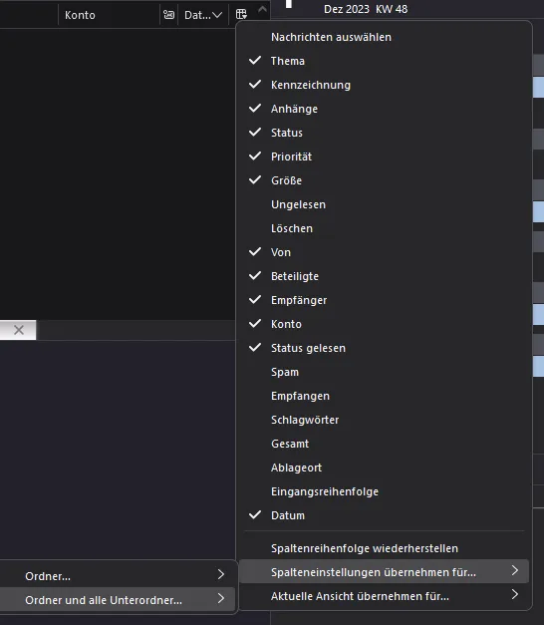
Task: Expand Spalteneinstellungen übernehmen für submenu arrow
Action: 515,571
